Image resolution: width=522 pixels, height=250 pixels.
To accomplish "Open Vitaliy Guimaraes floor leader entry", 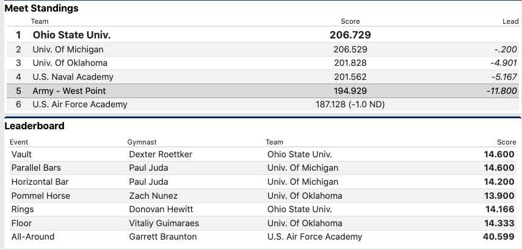I will click(164, 223).
